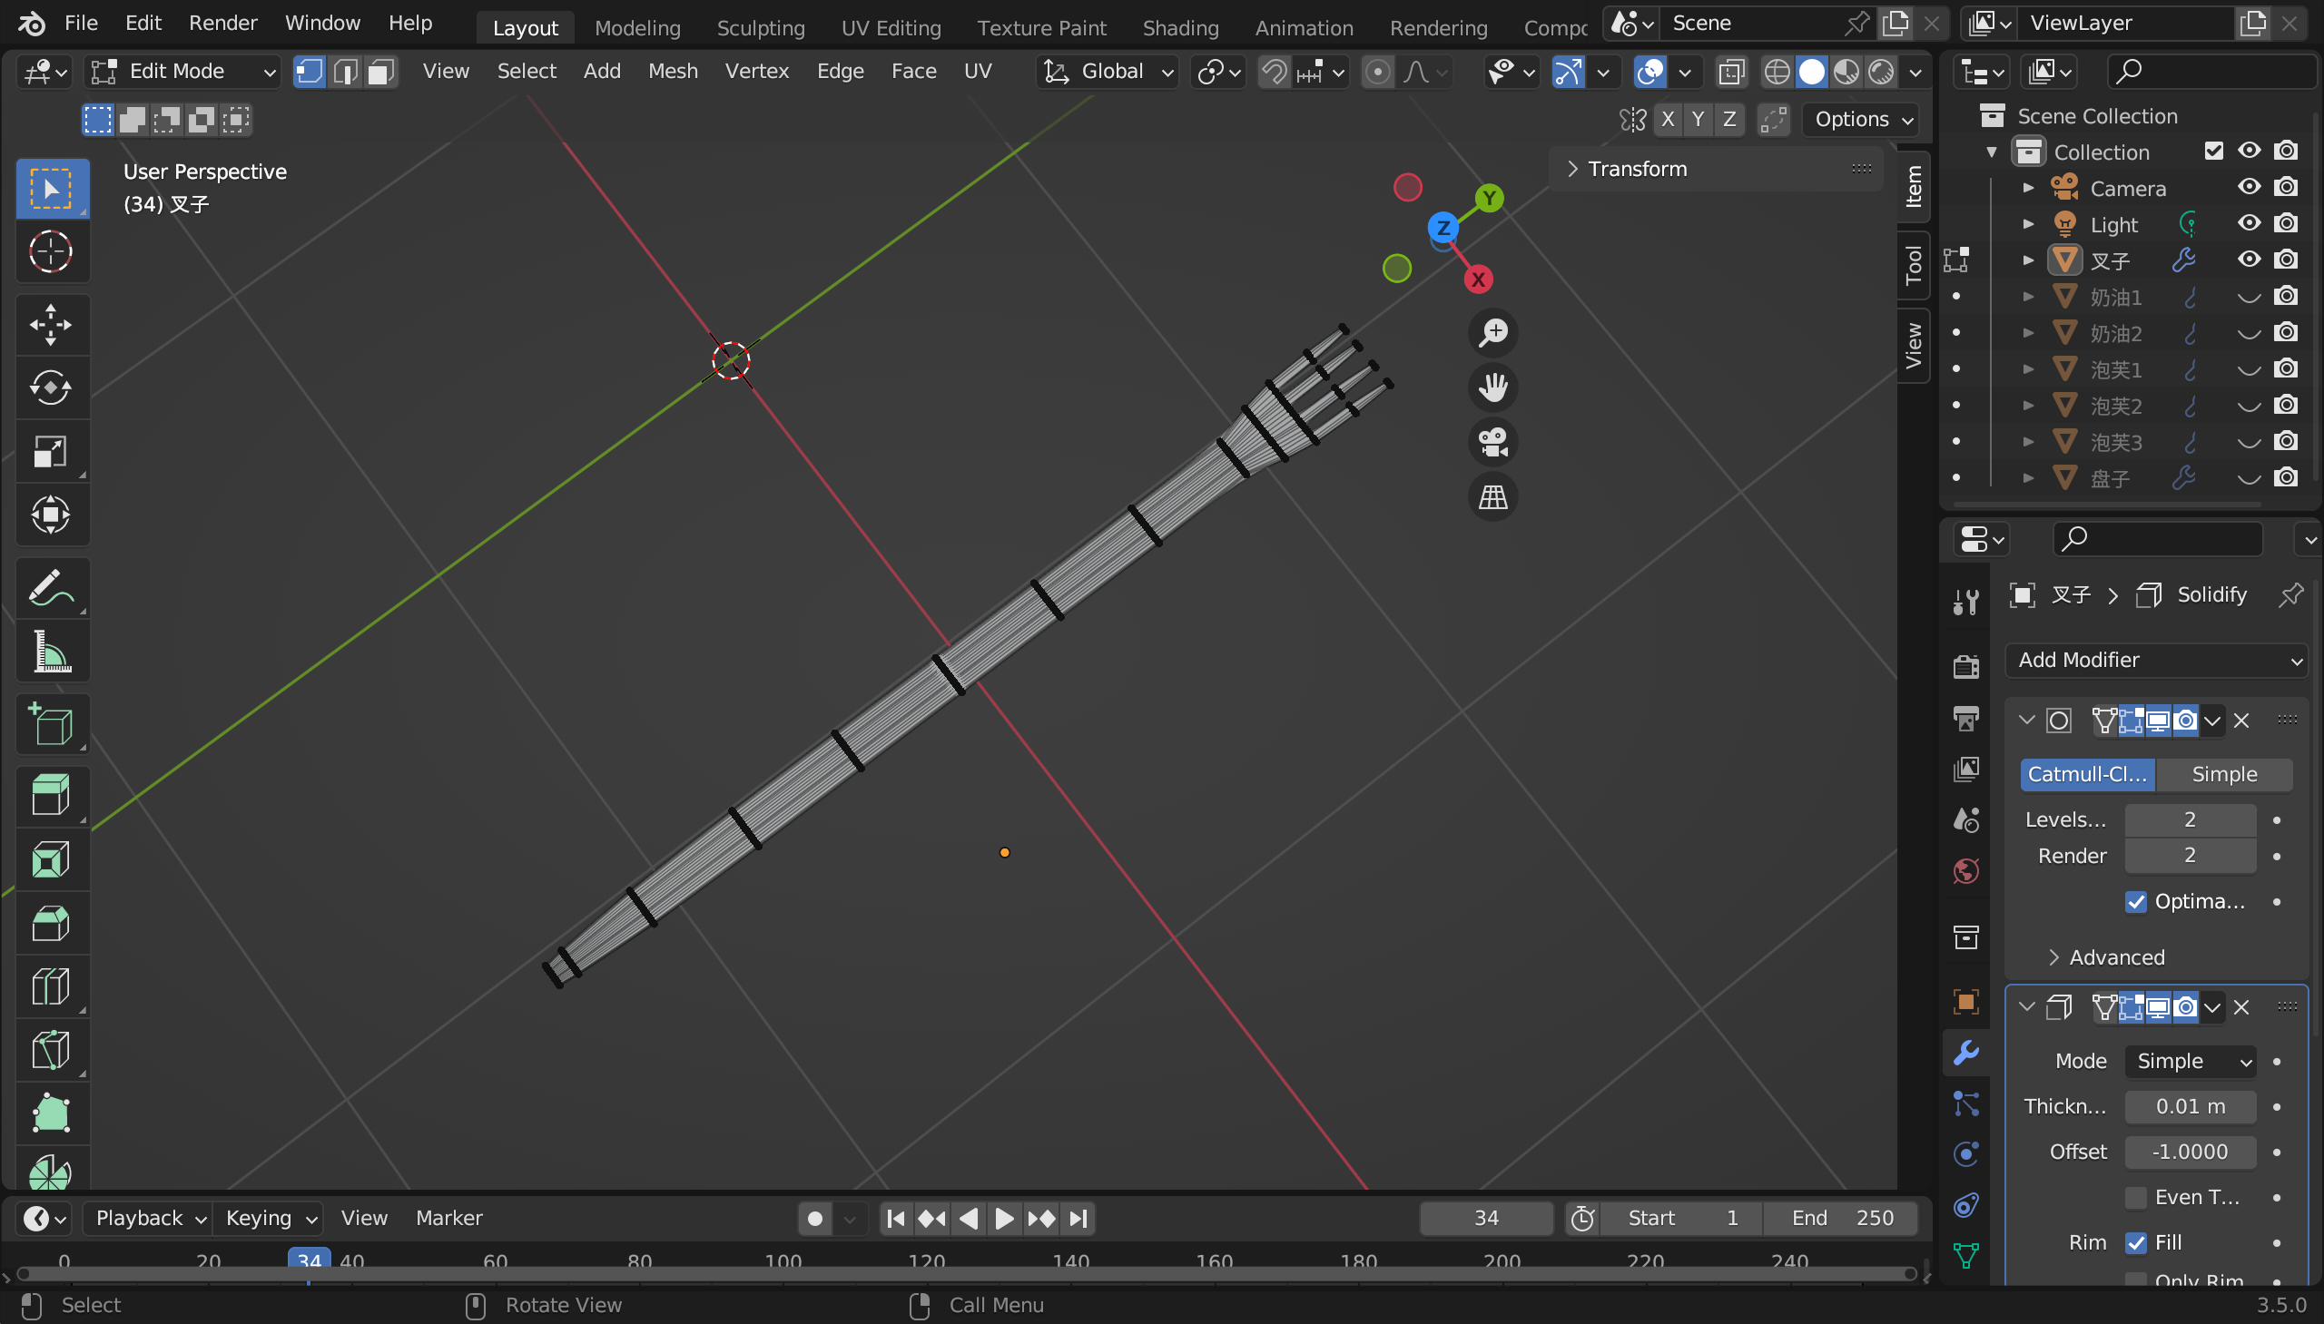This screenshot has height=1324, width=2324.
Task: Open the Render properties tab
Action: pyautogui.click(x=1965, y=667)
